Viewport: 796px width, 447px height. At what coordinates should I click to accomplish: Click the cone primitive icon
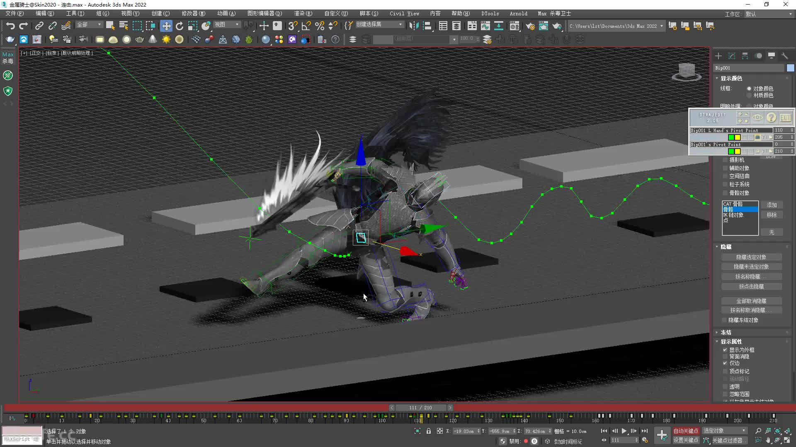tap(153, 39)
